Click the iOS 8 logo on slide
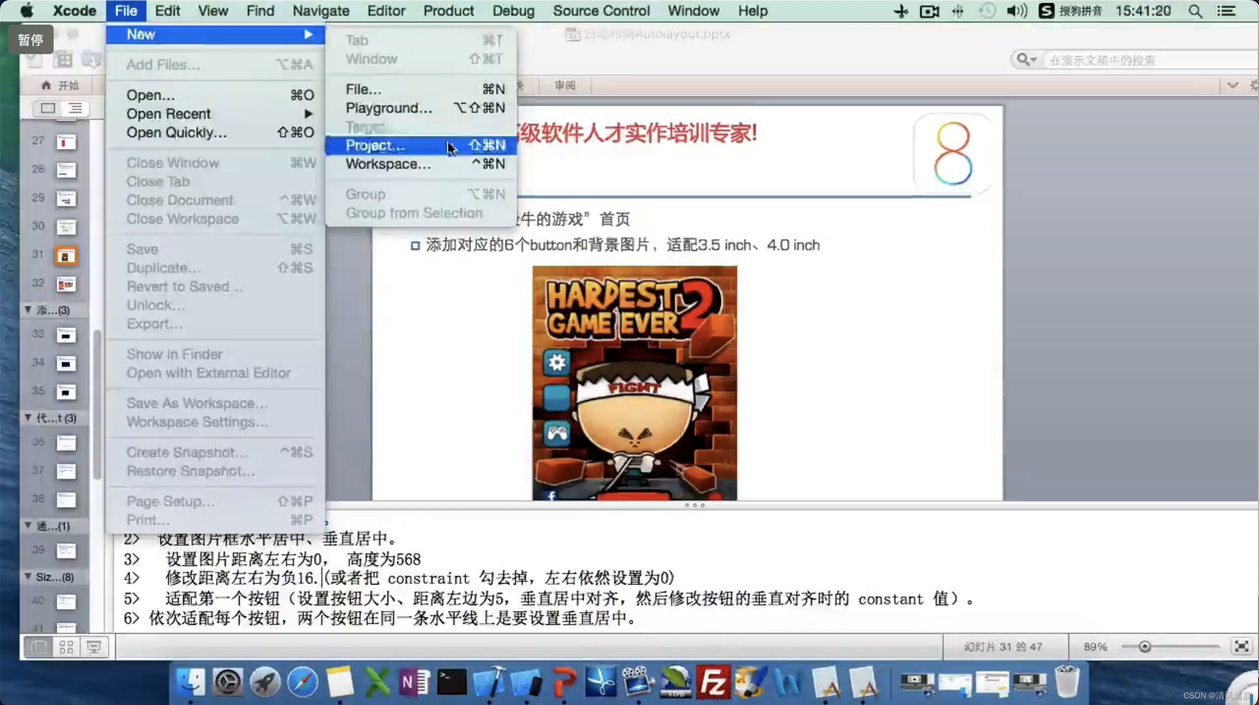 [x=952, y=153]
